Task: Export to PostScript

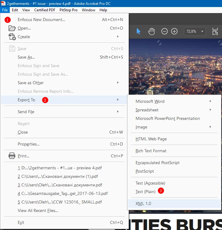Action: coord(174,171)
